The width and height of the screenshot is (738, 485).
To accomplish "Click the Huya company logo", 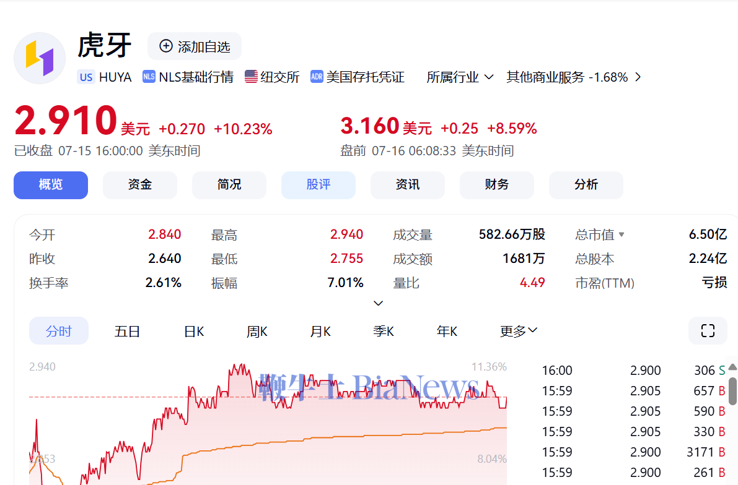I will [x=40, y=58].
